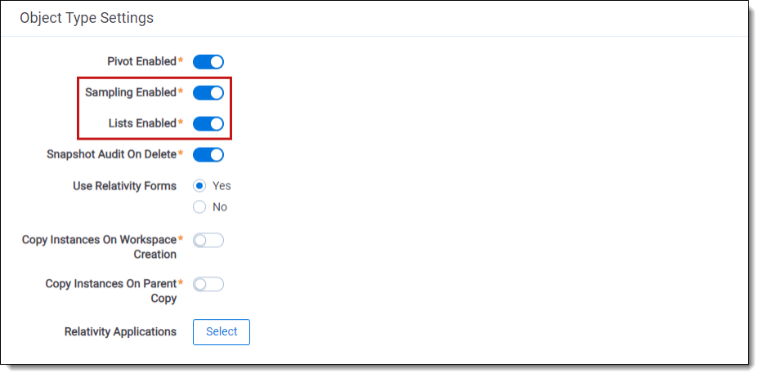This screenshot has width=761, height=377.
Task: Click the Snapshot Audit On Delete label
Action: point(111,155)
